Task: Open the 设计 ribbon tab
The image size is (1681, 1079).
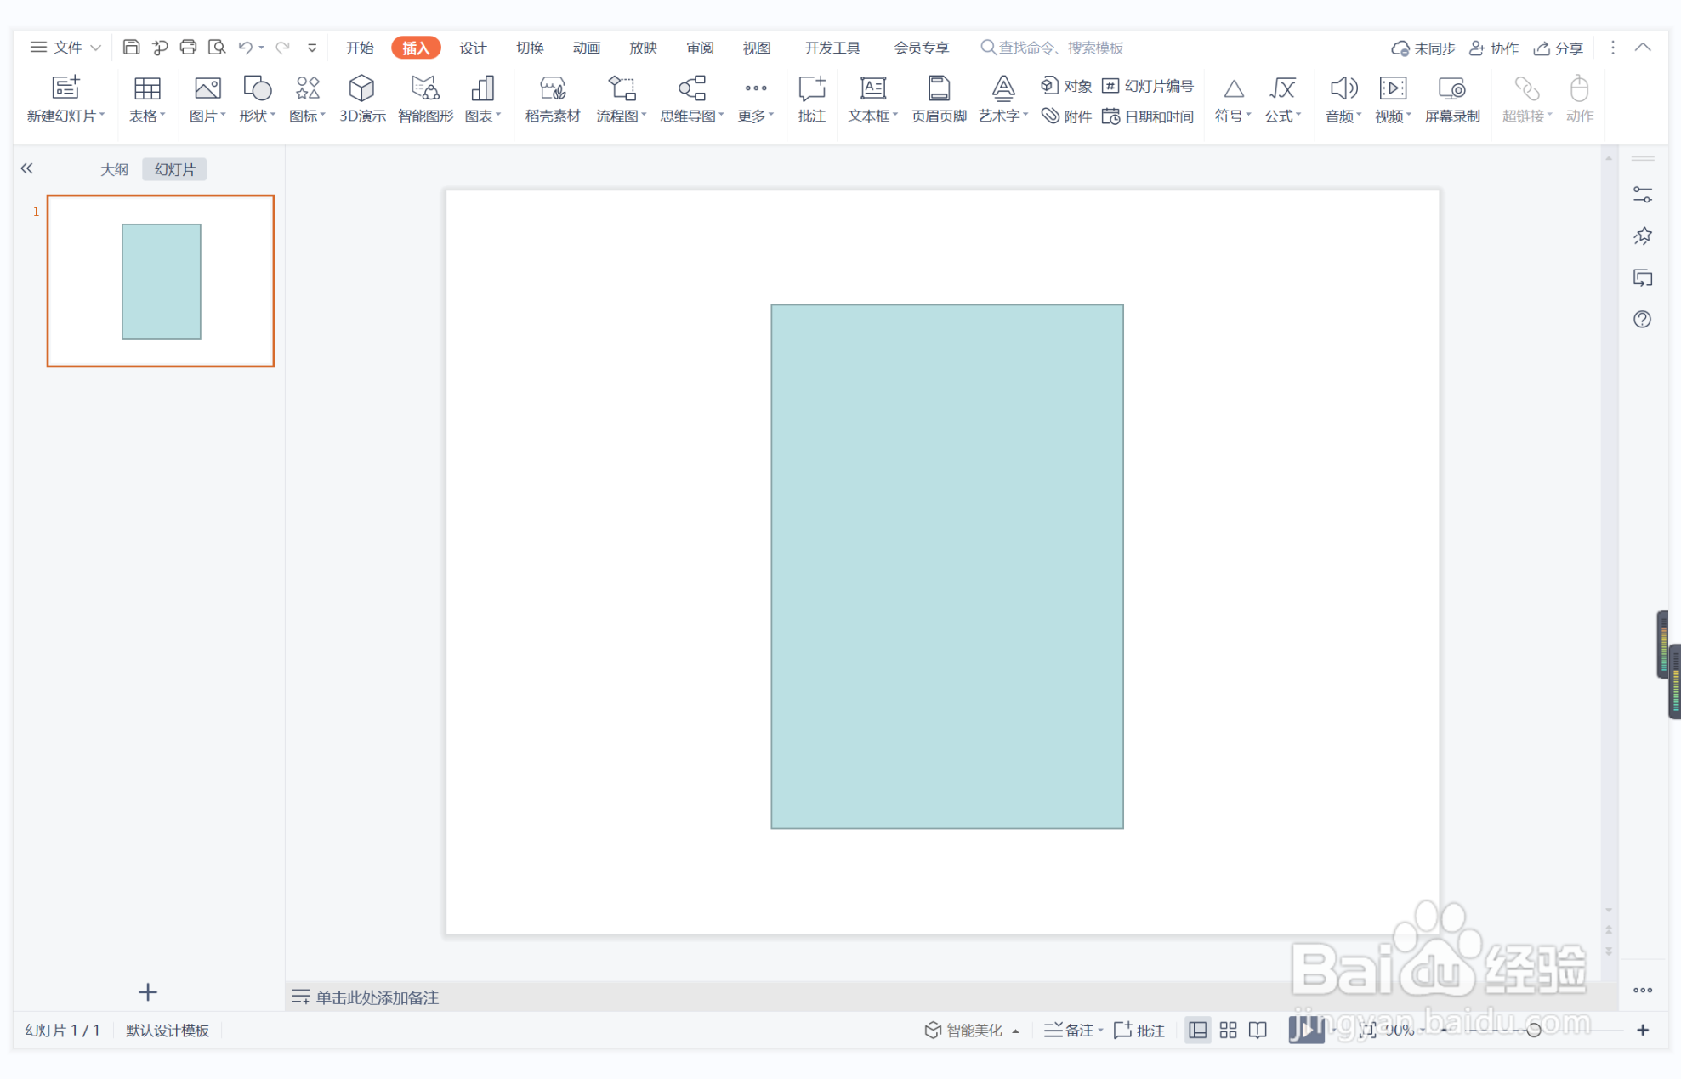Action: (473, 48)
